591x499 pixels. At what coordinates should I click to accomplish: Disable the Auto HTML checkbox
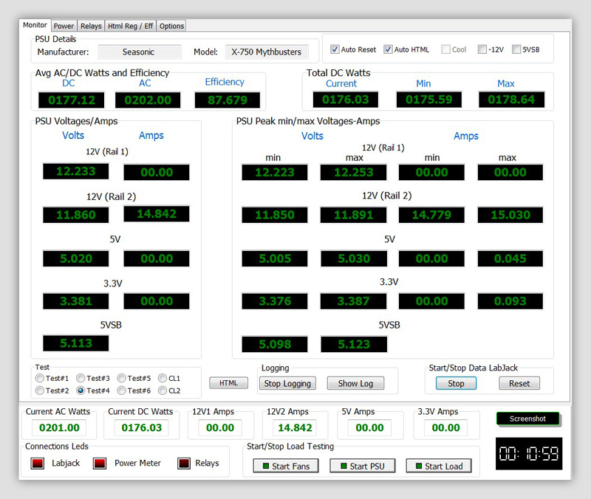(x=389, y=49)
